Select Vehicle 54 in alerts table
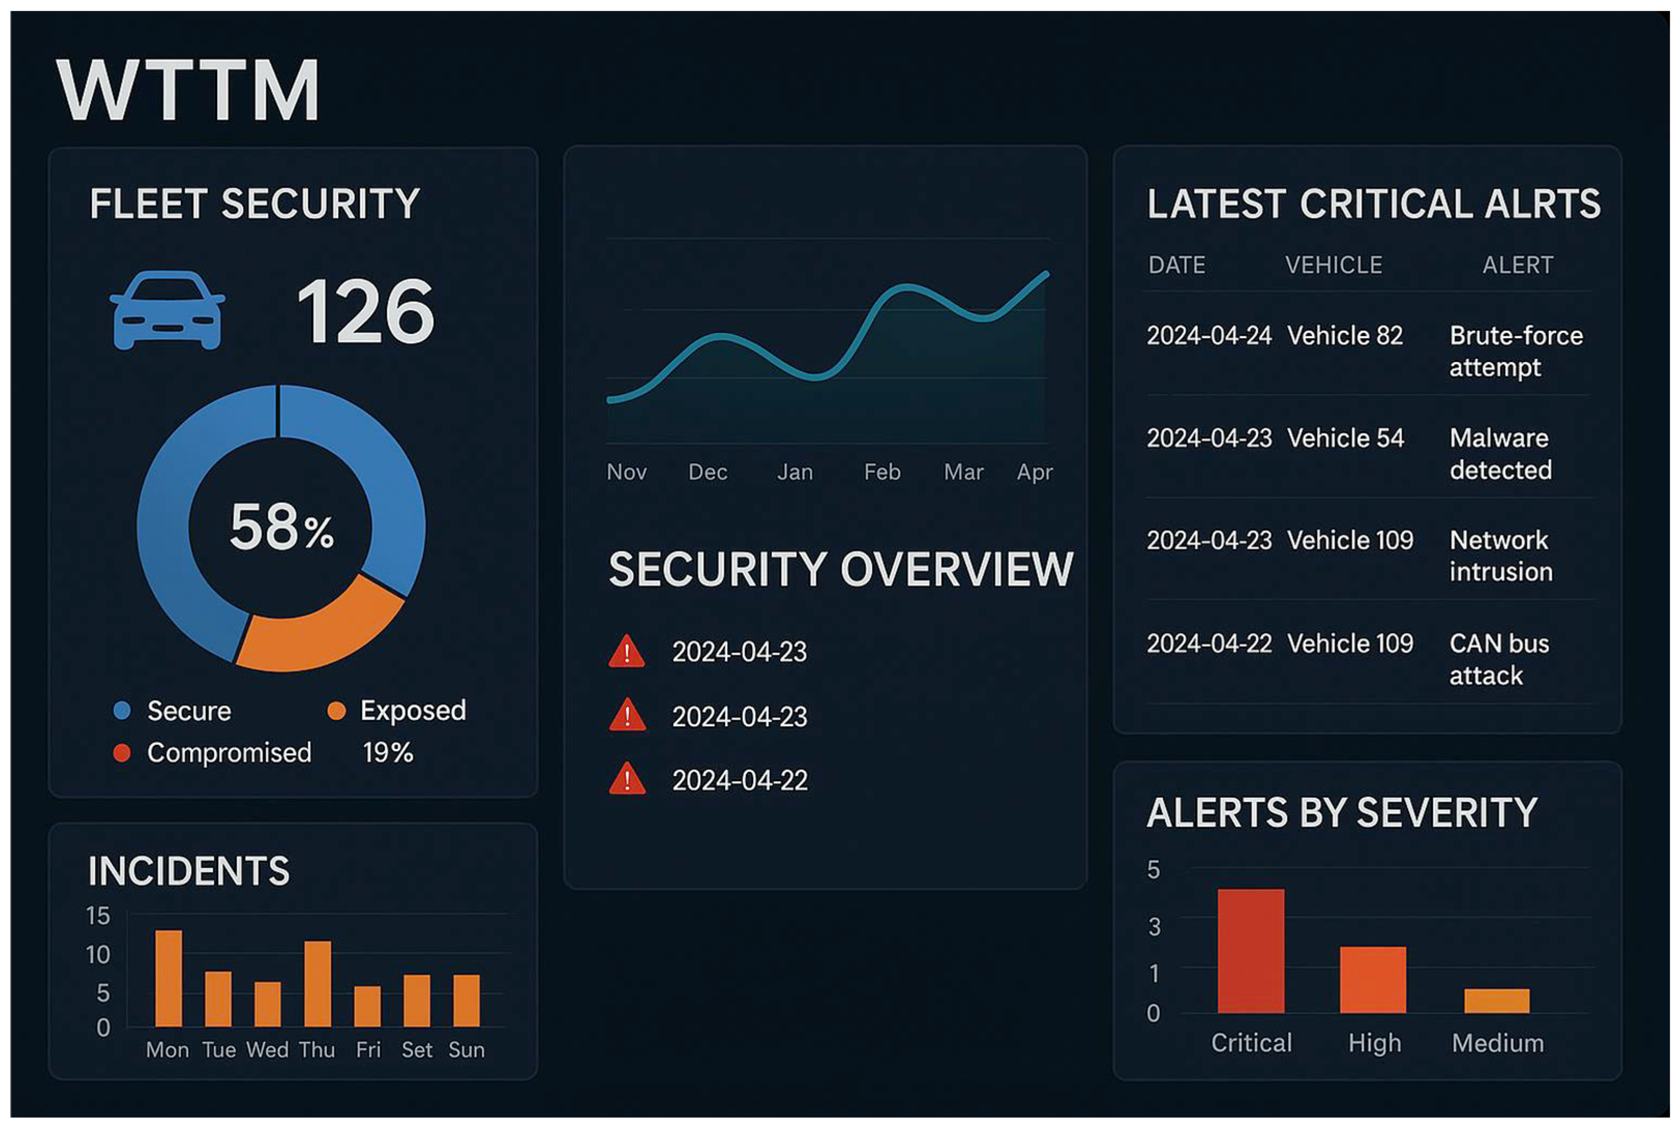The width and height of the screenshot is (1678, 1127). point(1345,438)
